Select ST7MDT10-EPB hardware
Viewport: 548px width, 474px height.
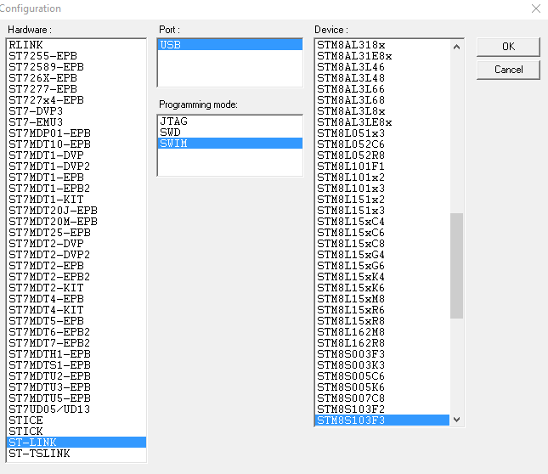pos(76,144)
